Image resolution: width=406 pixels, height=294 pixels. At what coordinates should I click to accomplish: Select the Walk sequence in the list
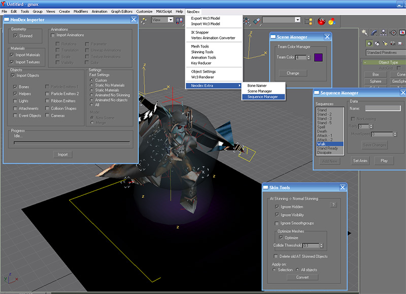tap(330, 144)
